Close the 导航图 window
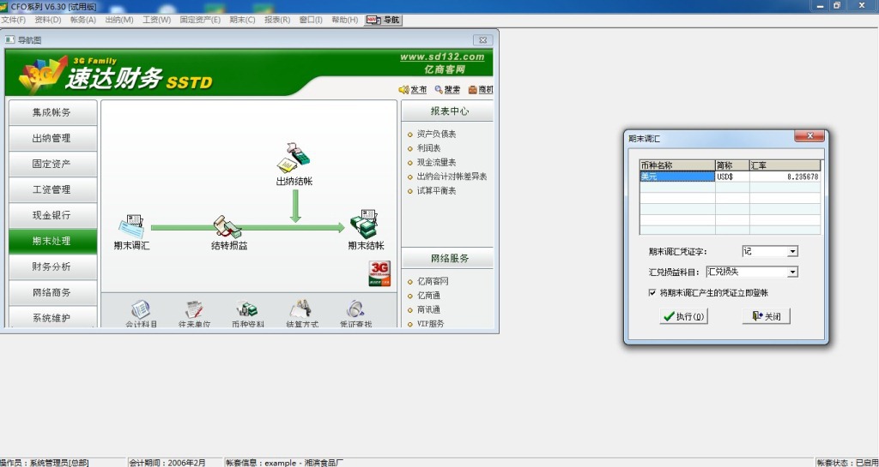This screenshot has width=879, height=467. [x=482, y=40]
